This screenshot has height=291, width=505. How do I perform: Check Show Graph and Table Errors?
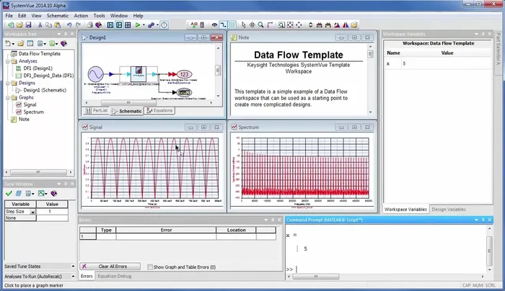click(x=150, y=267)
